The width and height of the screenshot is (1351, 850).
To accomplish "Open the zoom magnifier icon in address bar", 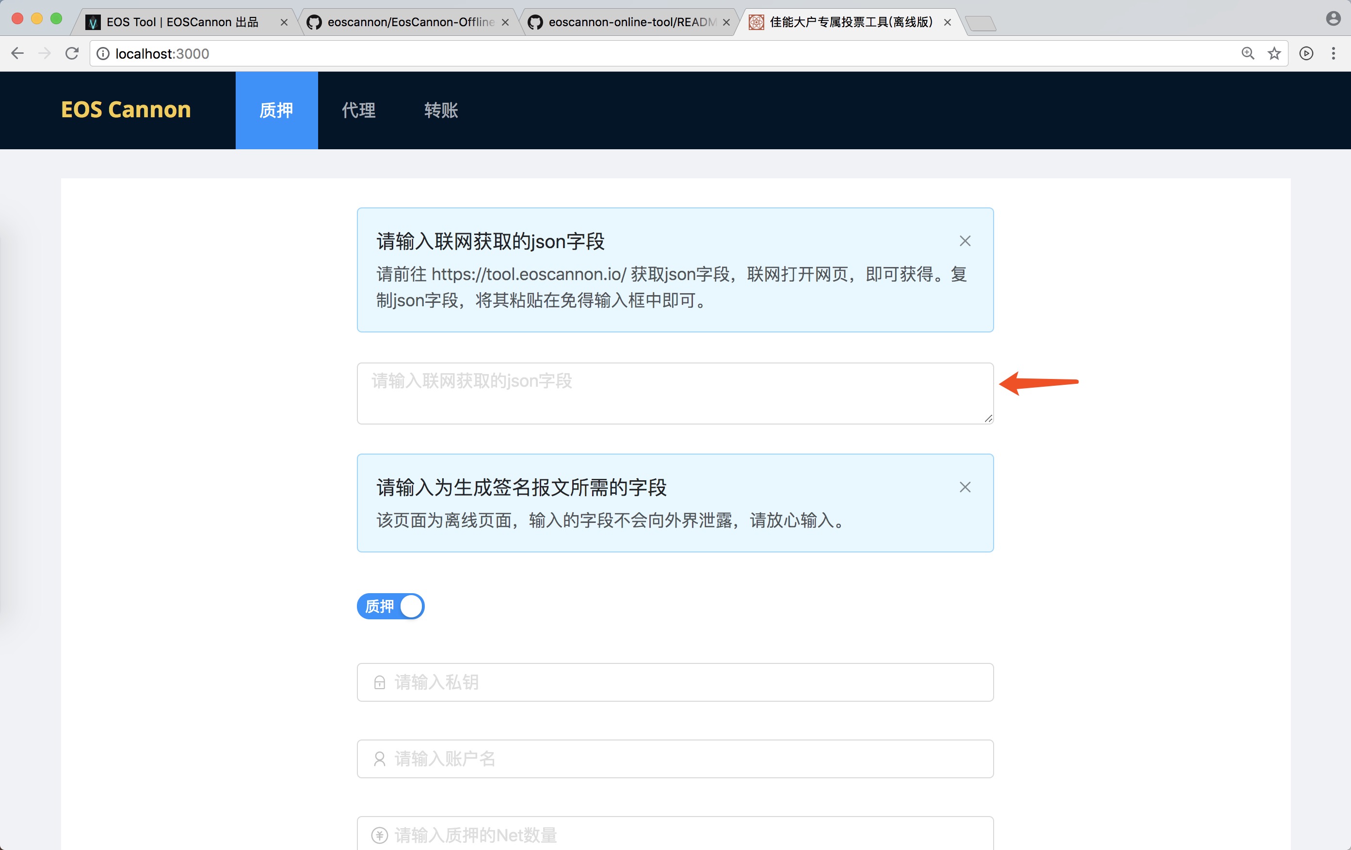I will [x=1247, y=53].
